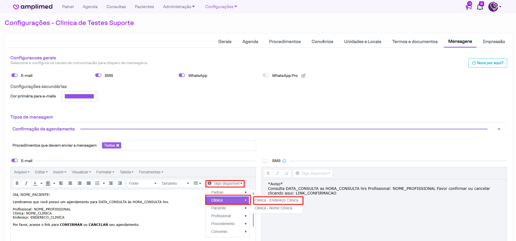Viewport: 516px width, 241px height.
Task: Toggle bold in the e-mail editor
Action: 17,183
